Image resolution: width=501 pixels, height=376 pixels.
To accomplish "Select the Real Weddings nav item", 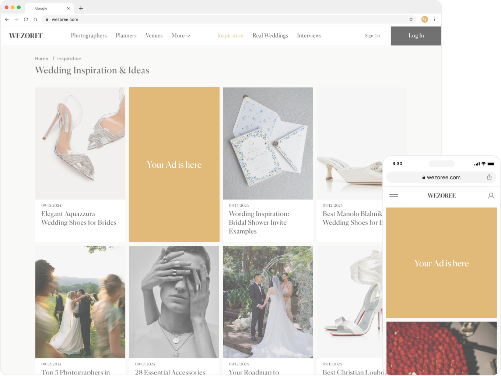I will pyautogui.click(x=270, y=36).
